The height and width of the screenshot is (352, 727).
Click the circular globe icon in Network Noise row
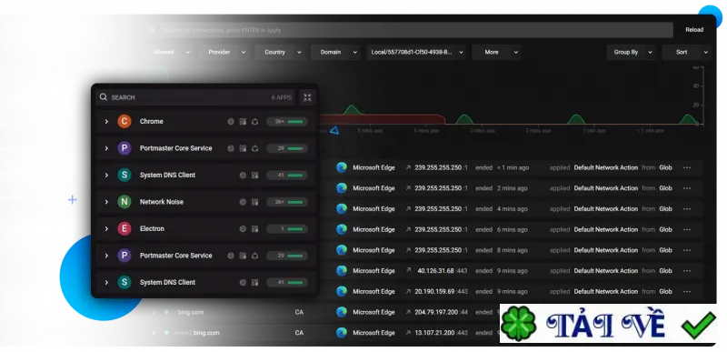coord(243,202)
